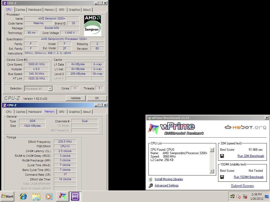Click the network tray icon with red X
This screenshot has width=270, height=202.
245,196
